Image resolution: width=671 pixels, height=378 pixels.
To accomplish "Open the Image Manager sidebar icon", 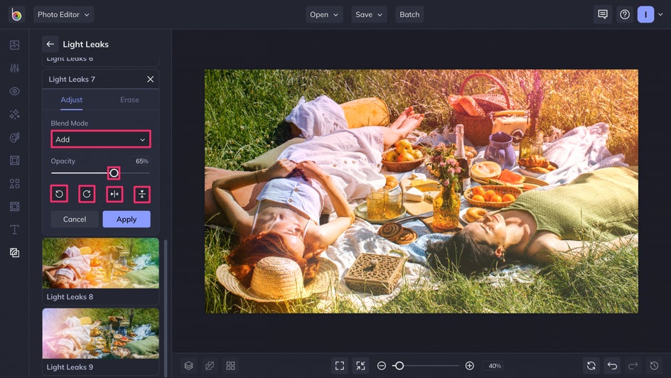I will (14, 45).
